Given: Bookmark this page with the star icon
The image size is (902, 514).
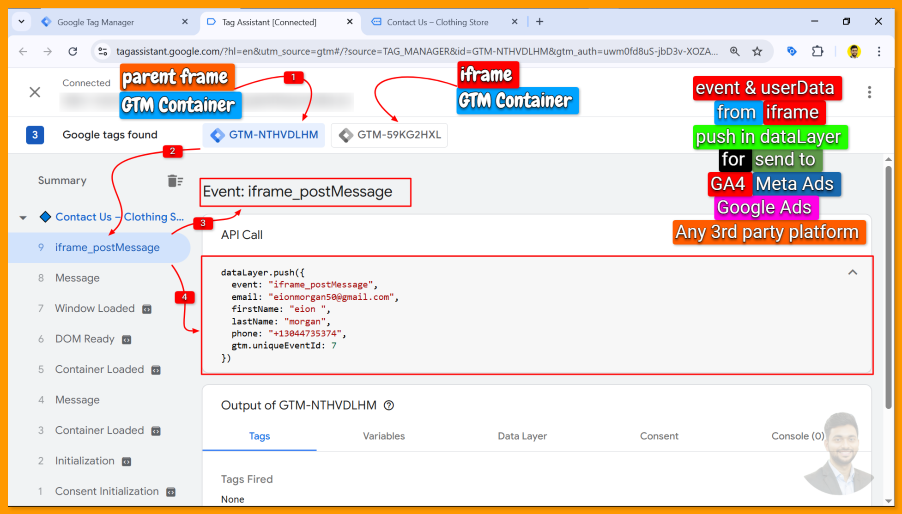Looking at the screenshot, I should click(757, 51).
